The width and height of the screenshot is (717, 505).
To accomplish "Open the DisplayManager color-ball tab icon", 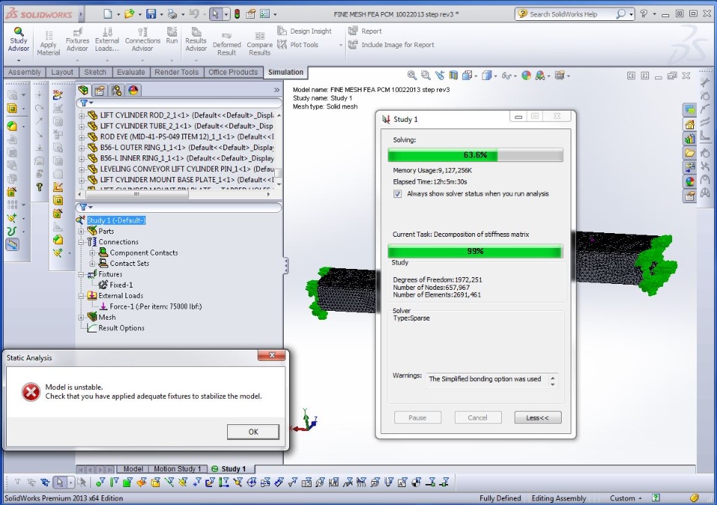I will tap(133, 90).
